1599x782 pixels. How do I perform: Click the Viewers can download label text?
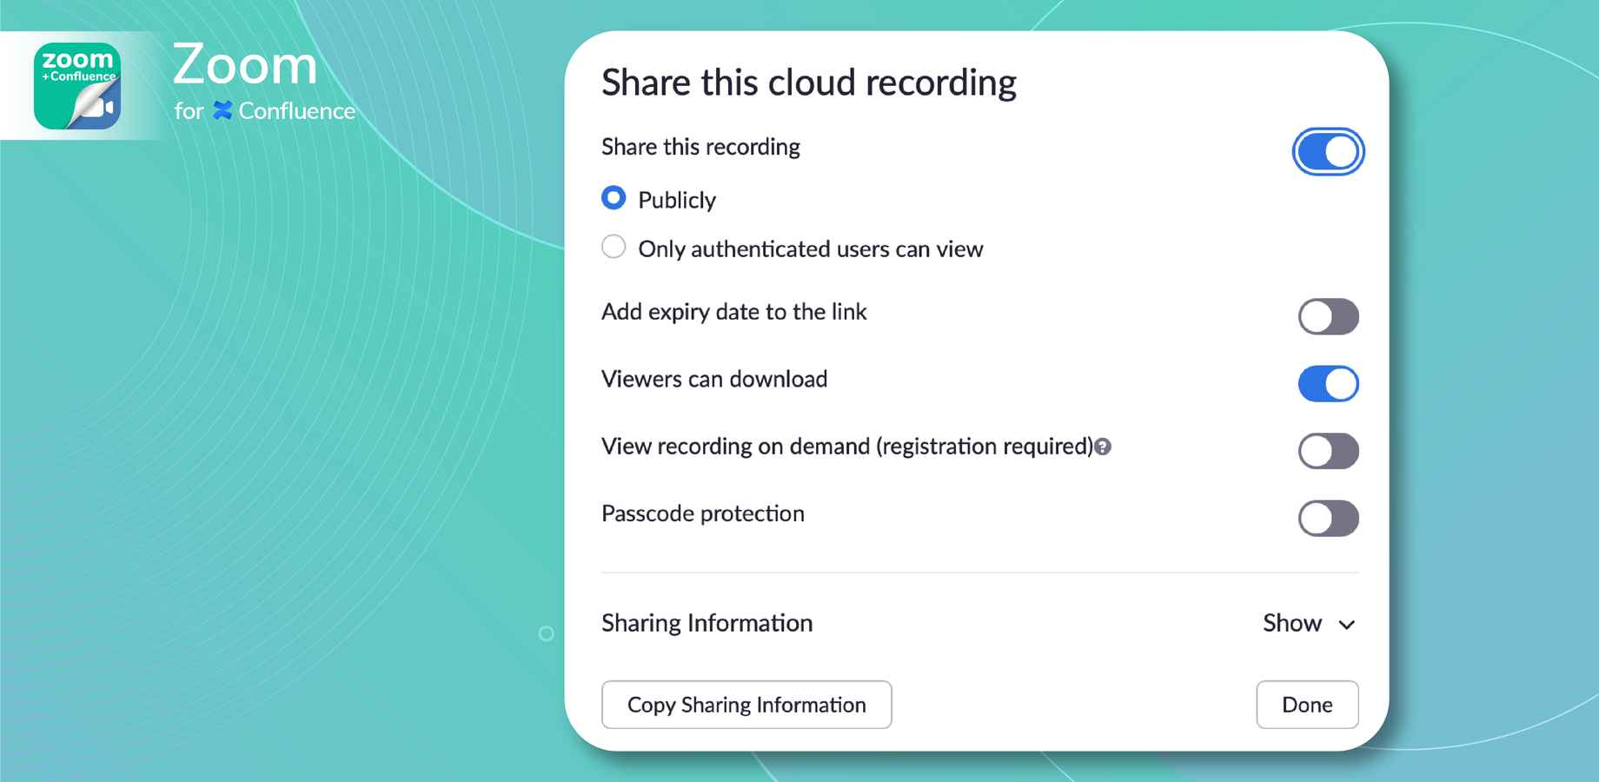(713, 379)
